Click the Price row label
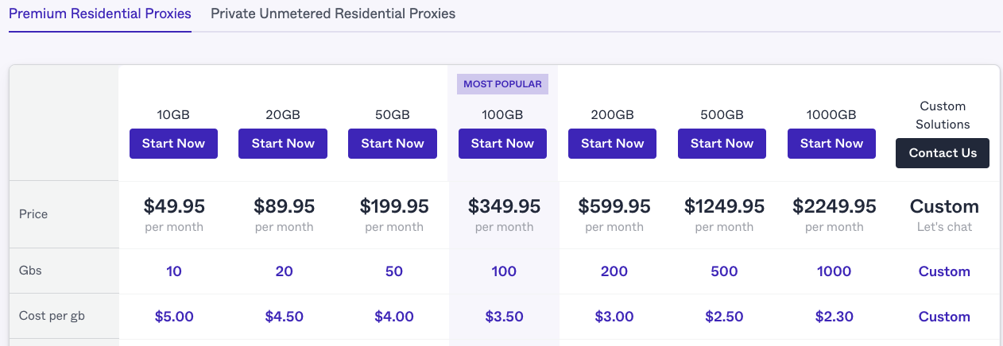The height and width of the screenshot is (346, 1003). click(33, 214)
